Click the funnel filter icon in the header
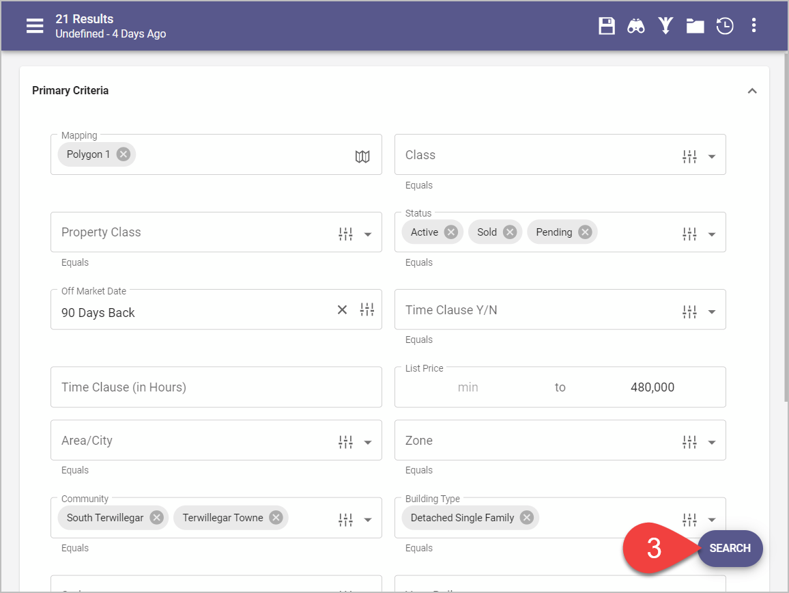 tap(665, 26)
